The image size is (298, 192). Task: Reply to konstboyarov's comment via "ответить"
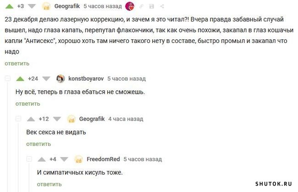point(28,104)
